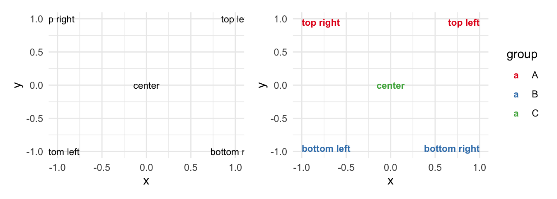Click the clipped "top le" label in left plot
The width and height of the screenshot is (557, 199).
tap(233, 20)
